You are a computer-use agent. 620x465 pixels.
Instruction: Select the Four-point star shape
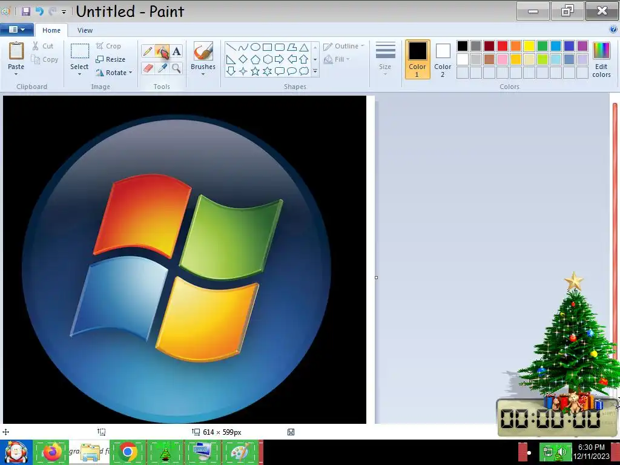coord(243,71)
